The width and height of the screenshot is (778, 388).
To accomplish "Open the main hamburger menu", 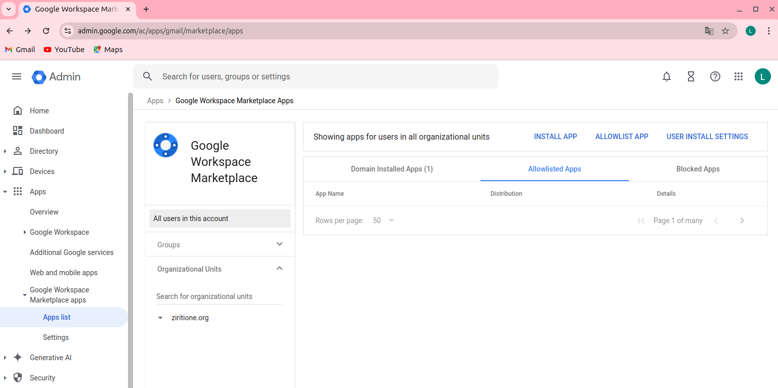I will click(x=17, y=76).
